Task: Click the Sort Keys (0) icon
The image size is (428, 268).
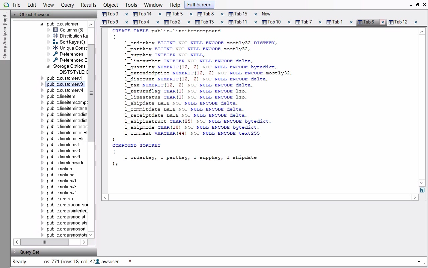Action: (56, 42)
